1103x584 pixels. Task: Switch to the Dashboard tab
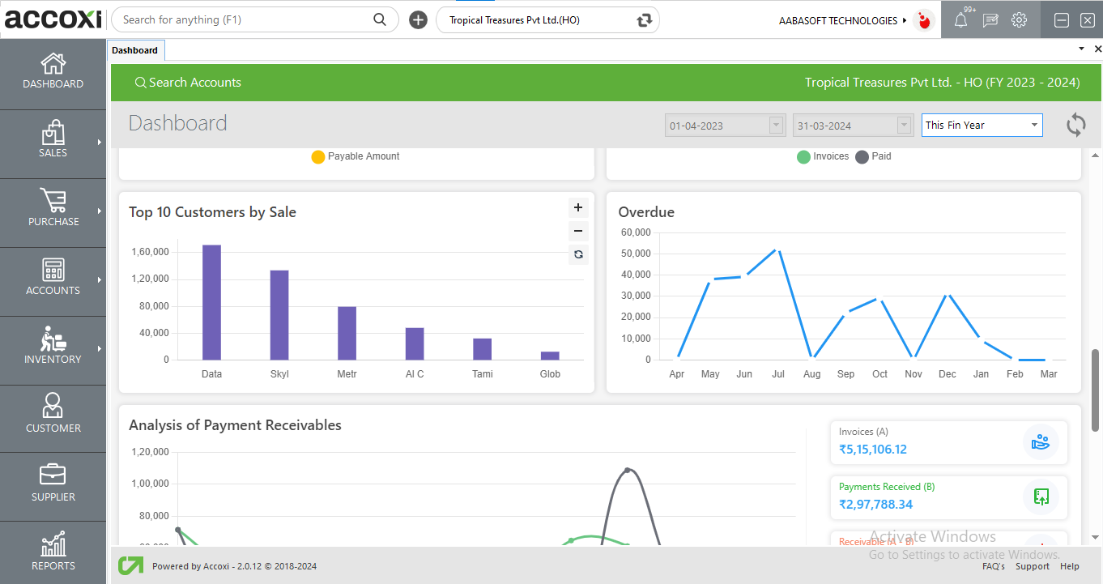point(135,49)
